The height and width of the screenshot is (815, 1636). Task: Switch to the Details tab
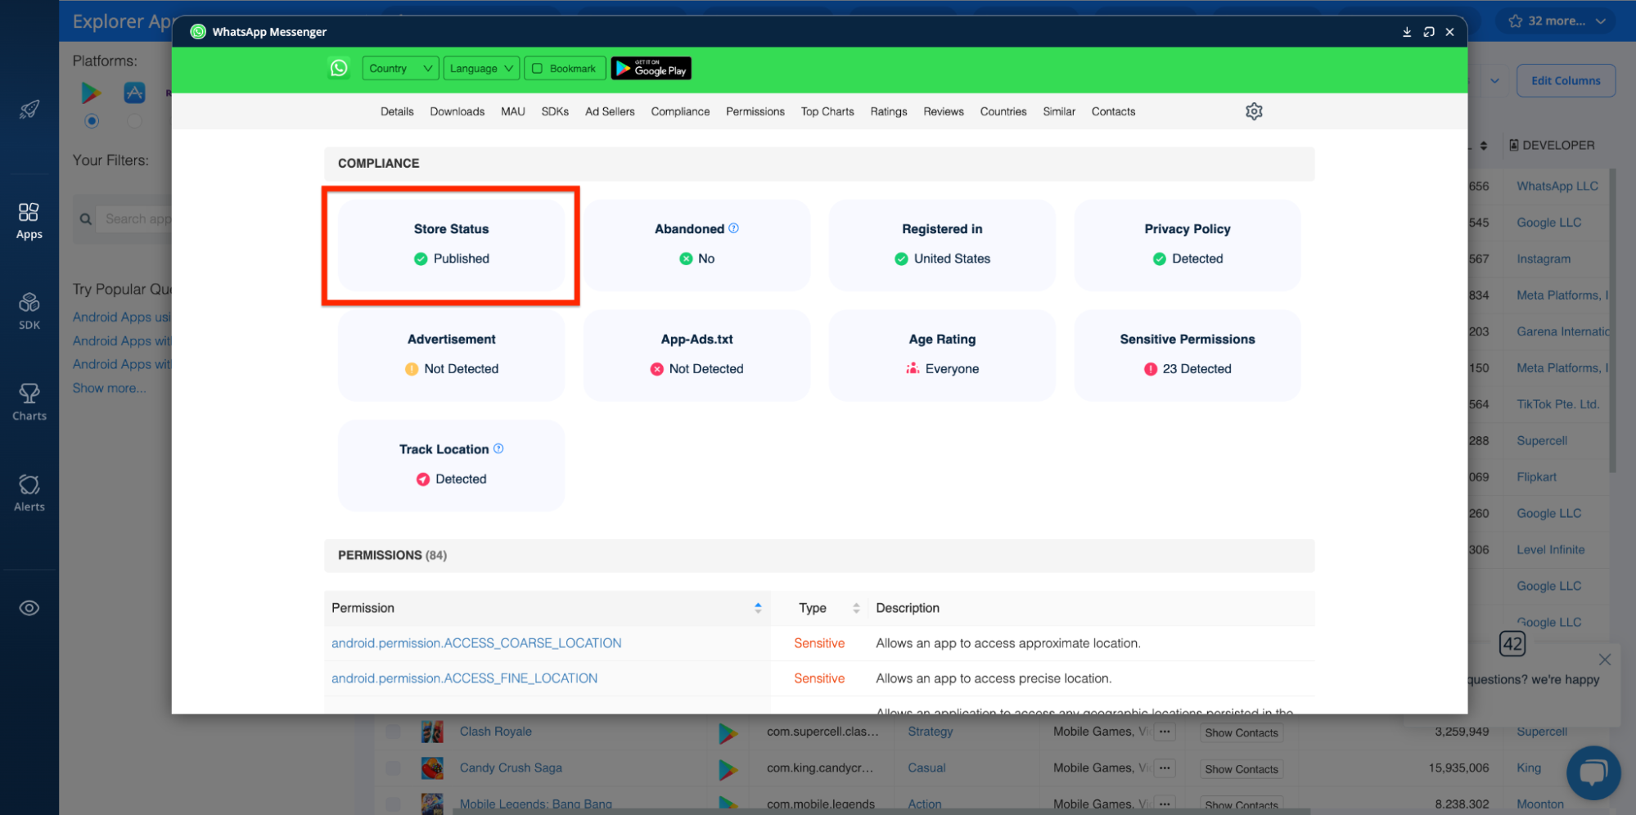[397, 111]
